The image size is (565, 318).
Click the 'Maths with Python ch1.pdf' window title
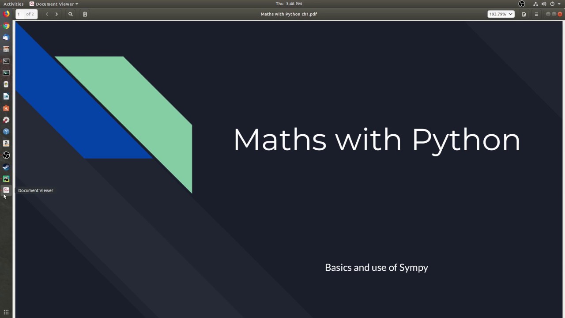coord(289,14)
